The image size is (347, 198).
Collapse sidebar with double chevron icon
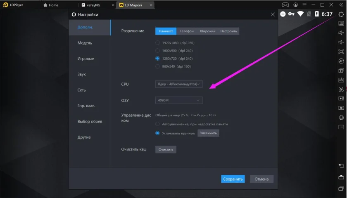[341, 5]
